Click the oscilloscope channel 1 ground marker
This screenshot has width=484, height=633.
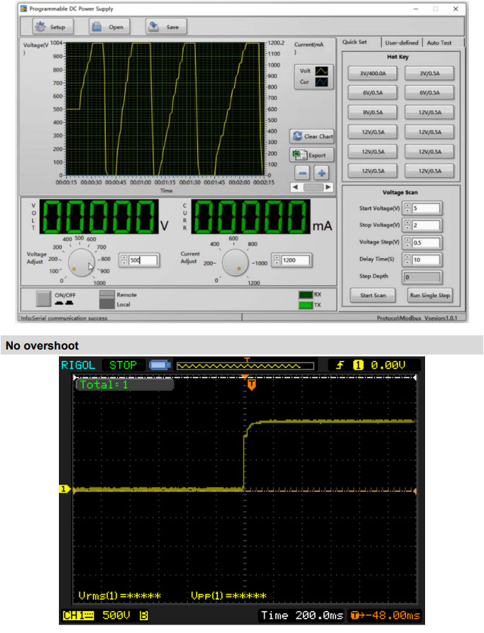(65, 489)
